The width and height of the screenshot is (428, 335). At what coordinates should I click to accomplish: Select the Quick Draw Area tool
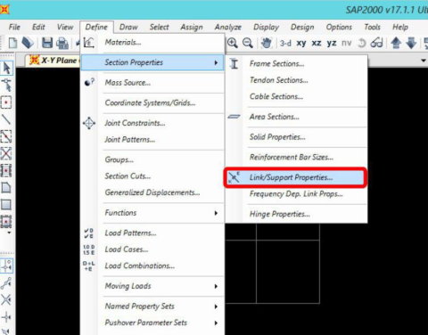click(x=6, y=222)
